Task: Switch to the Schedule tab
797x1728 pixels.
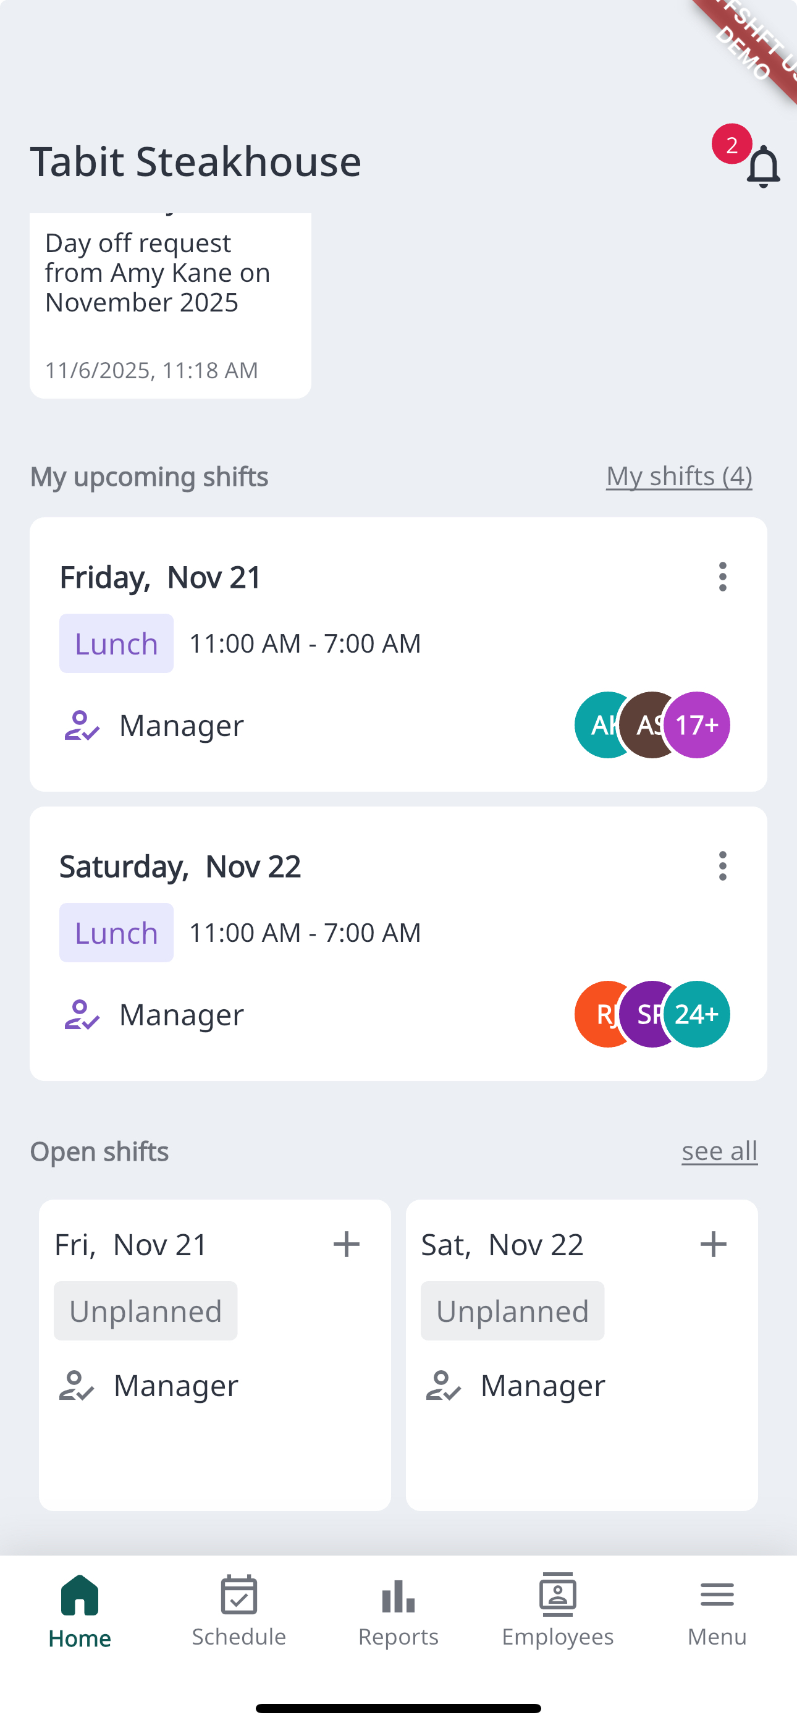Action: click(239, 1611)
